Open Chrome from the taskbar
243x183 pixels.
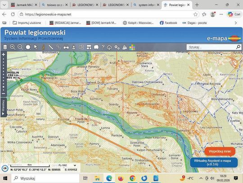point(132,179)
